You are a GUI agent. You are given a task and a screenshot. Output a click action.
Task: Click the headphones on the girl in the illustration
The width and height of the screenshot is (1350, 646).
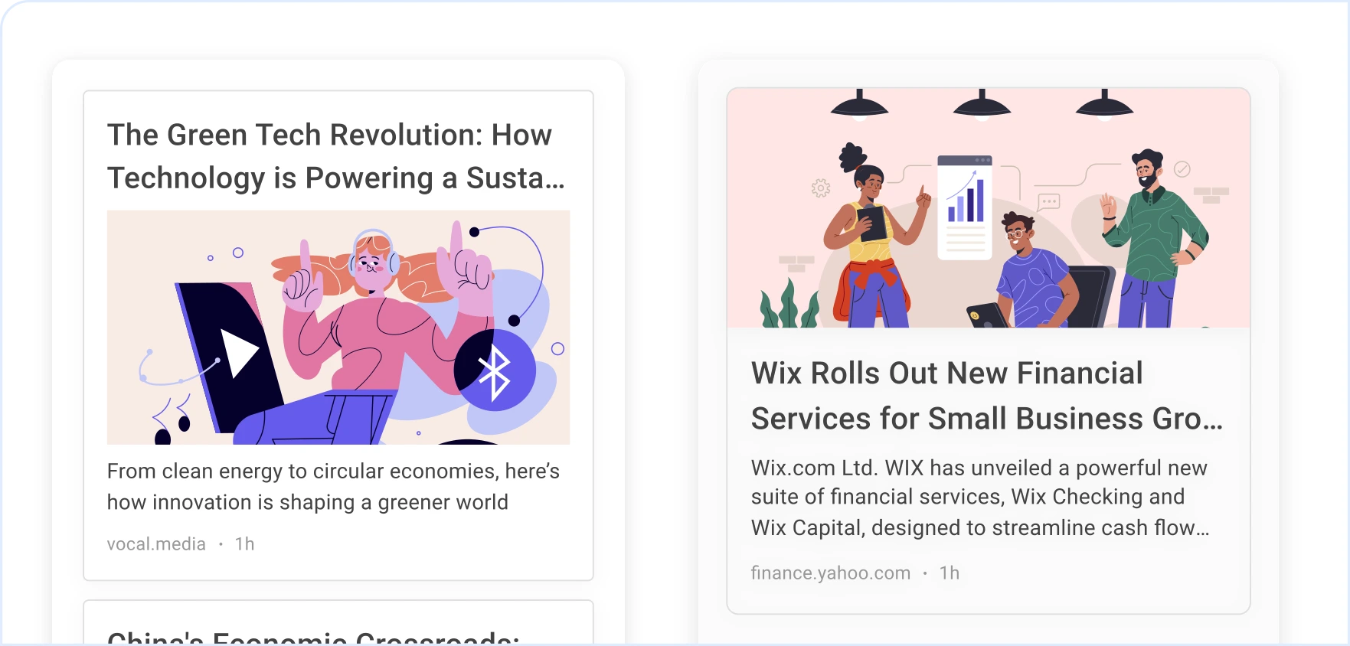click(x=373, y=250)
